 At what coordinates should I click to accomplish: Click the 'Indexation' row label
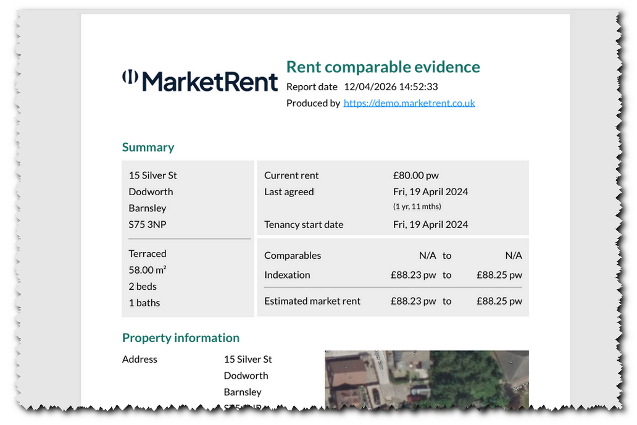click(287, 275)
